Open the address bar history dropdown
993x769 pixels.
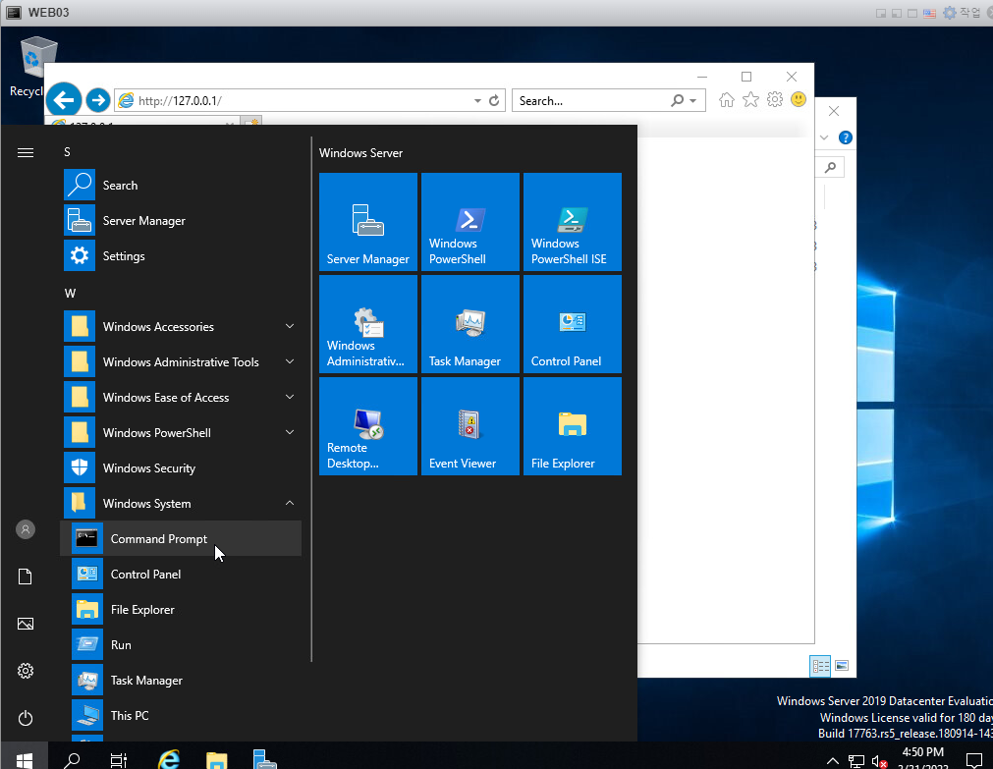pyautogui.click(x=477, y=101)
